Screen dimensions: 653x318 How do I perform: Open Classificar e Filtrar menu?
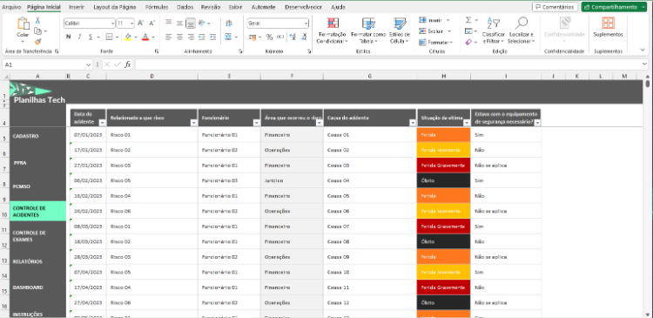(x=494, y=31)
